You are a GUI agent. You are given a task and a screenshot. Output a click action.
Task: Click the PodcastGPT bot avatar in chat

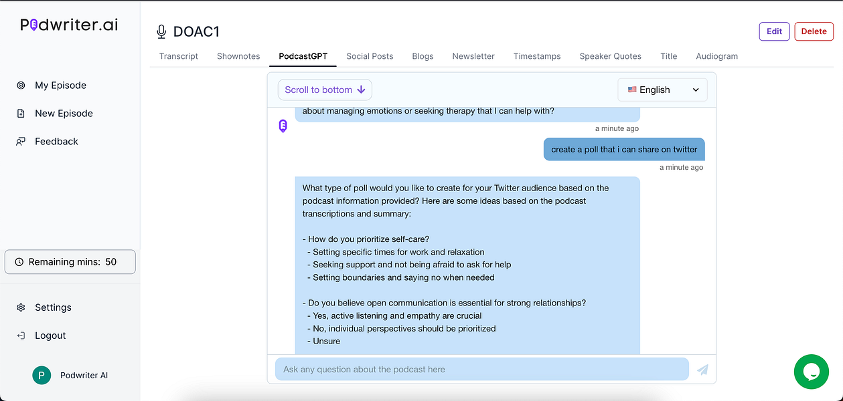(x=283, y=126)
